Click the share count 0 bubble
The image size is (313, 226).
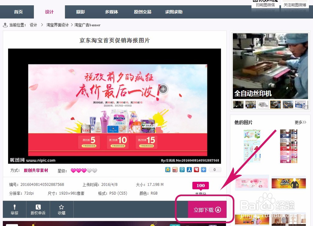point(215,170)
